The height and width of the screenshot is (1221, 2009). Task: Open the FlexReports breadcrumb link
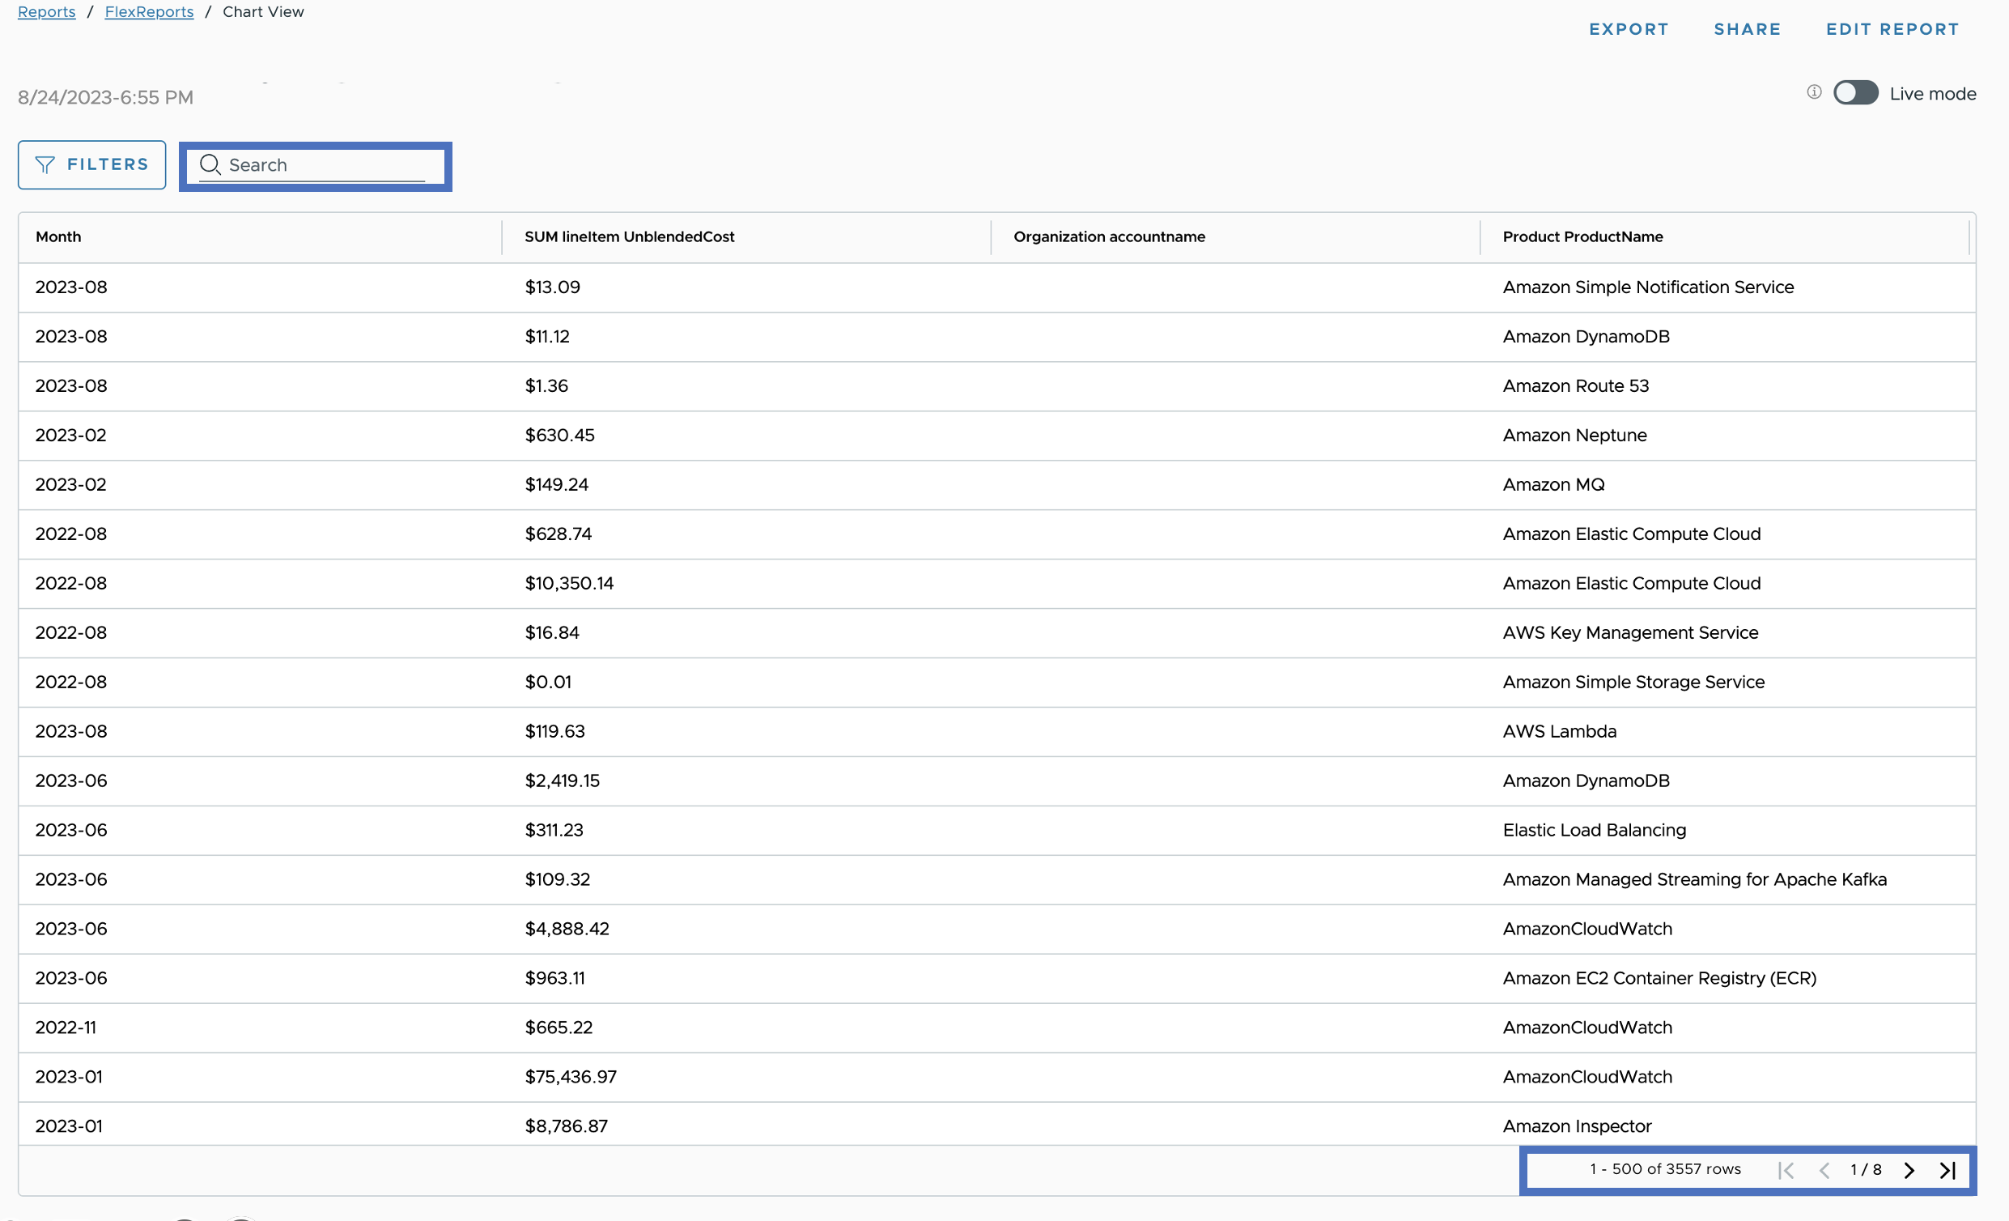[x=149, y=11]
